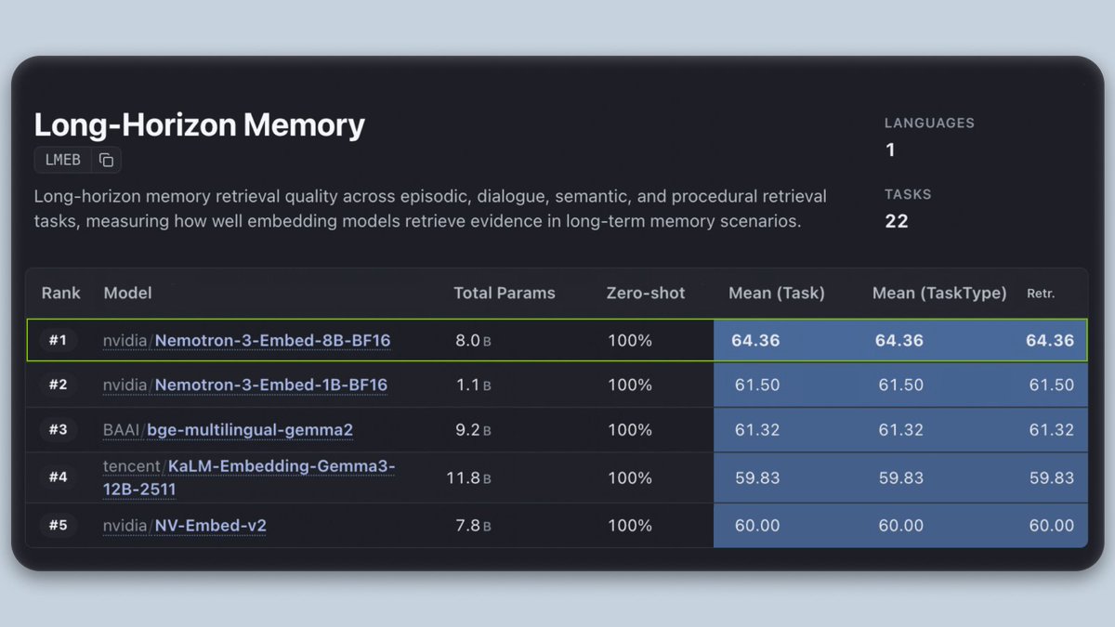Image resolution: width=1115 pixels, height=627 pixels.
Task: Copy the LMEB benchmark name
Action: [106, 160]
